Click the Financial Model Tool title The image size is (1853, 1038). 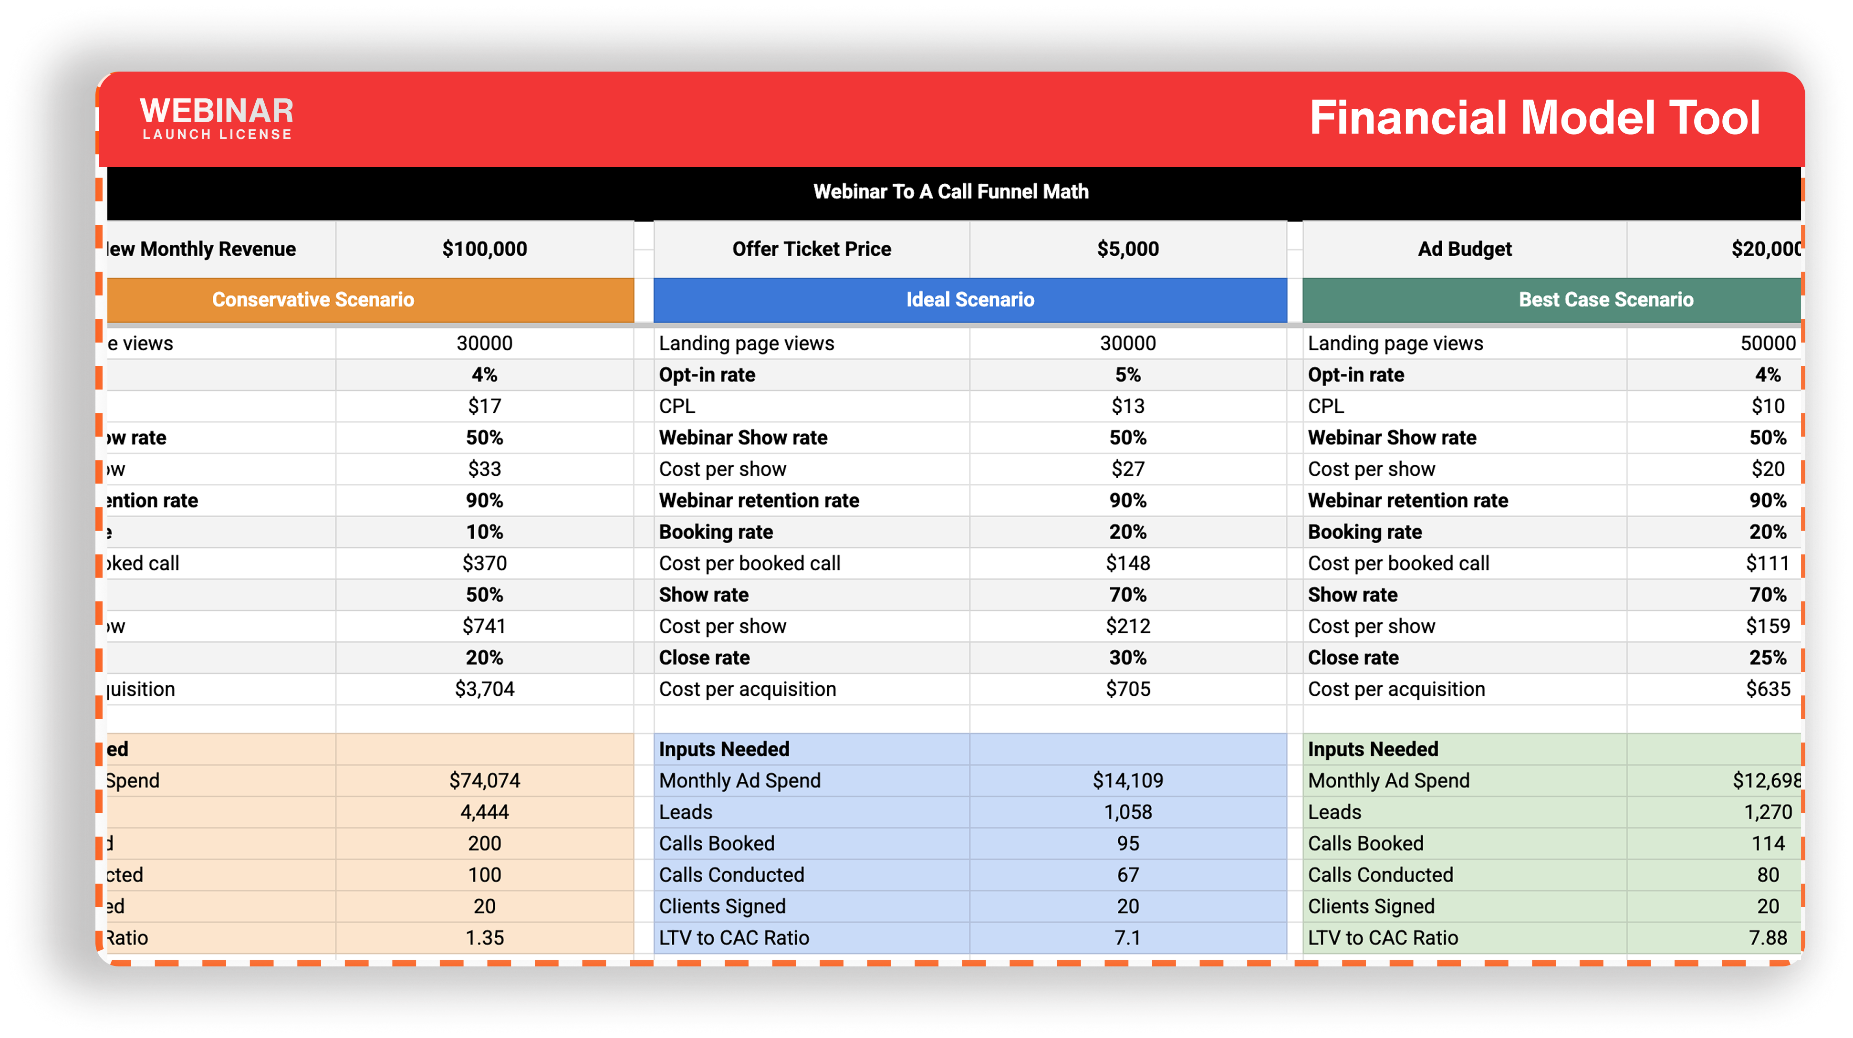click(1534, 118)
